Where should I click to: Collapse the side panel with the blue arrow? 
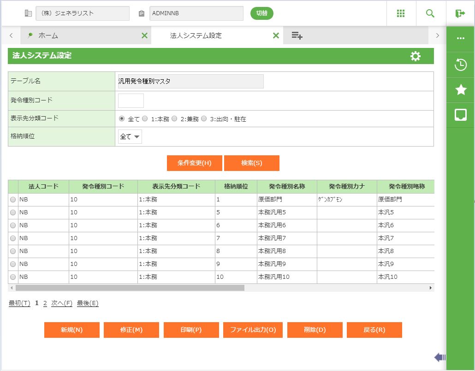[439, 357]
